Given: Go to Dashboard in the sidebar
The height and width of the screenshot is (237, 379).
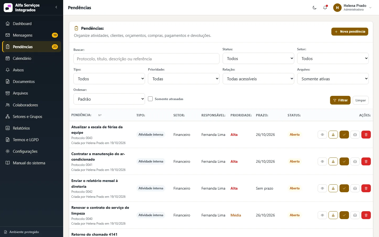Looking at the screenshot, I should pos(32,23).
